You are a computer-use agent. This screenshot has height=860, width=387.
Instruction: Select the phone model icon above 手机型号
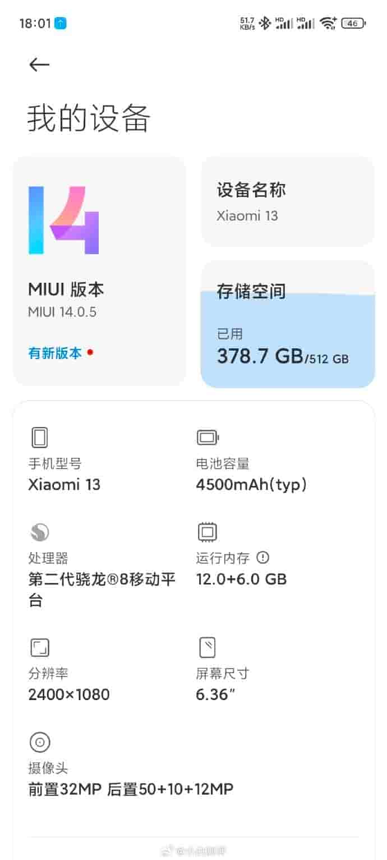click(39, 437)
